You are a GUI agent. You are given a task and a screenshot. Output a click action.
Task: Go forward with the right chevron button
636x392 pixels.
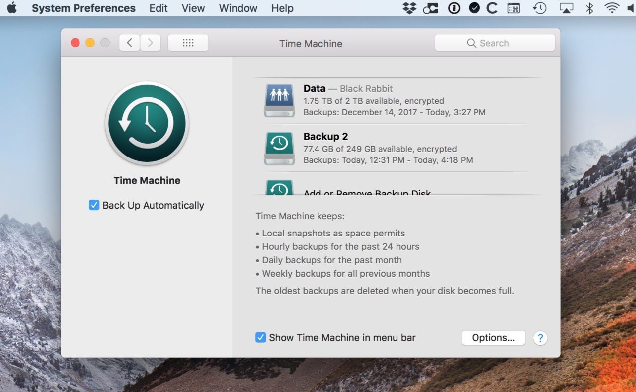[x=151, y=43]
